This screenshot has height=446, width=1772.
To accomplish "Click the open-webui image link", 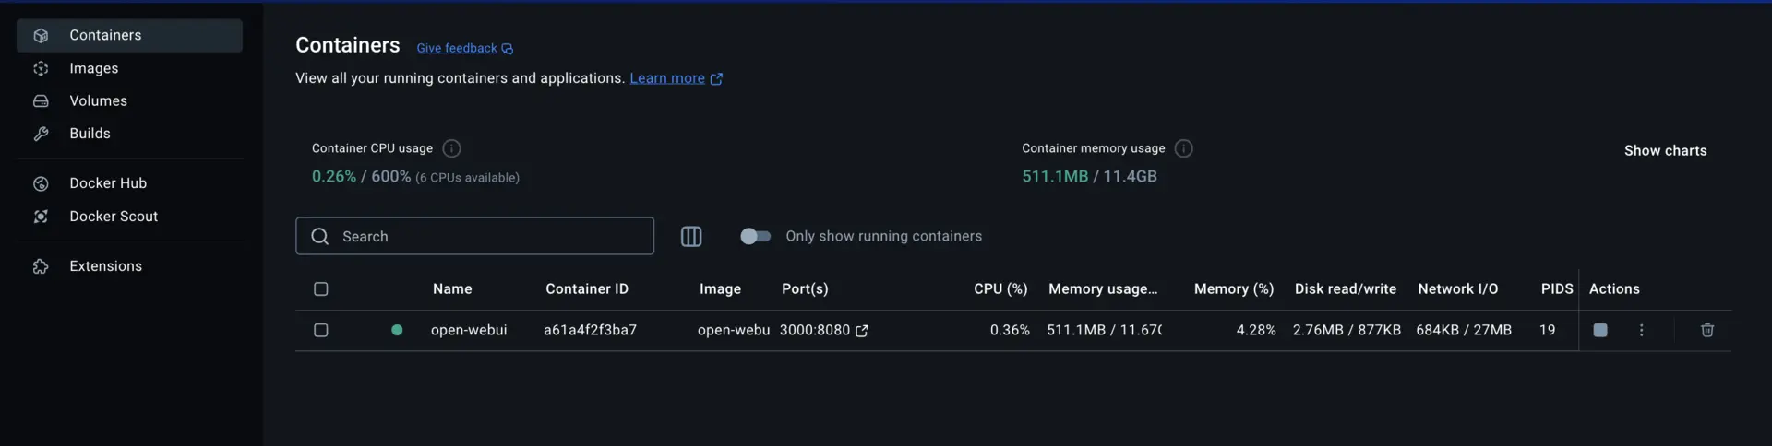I will [x=734, y=330].
